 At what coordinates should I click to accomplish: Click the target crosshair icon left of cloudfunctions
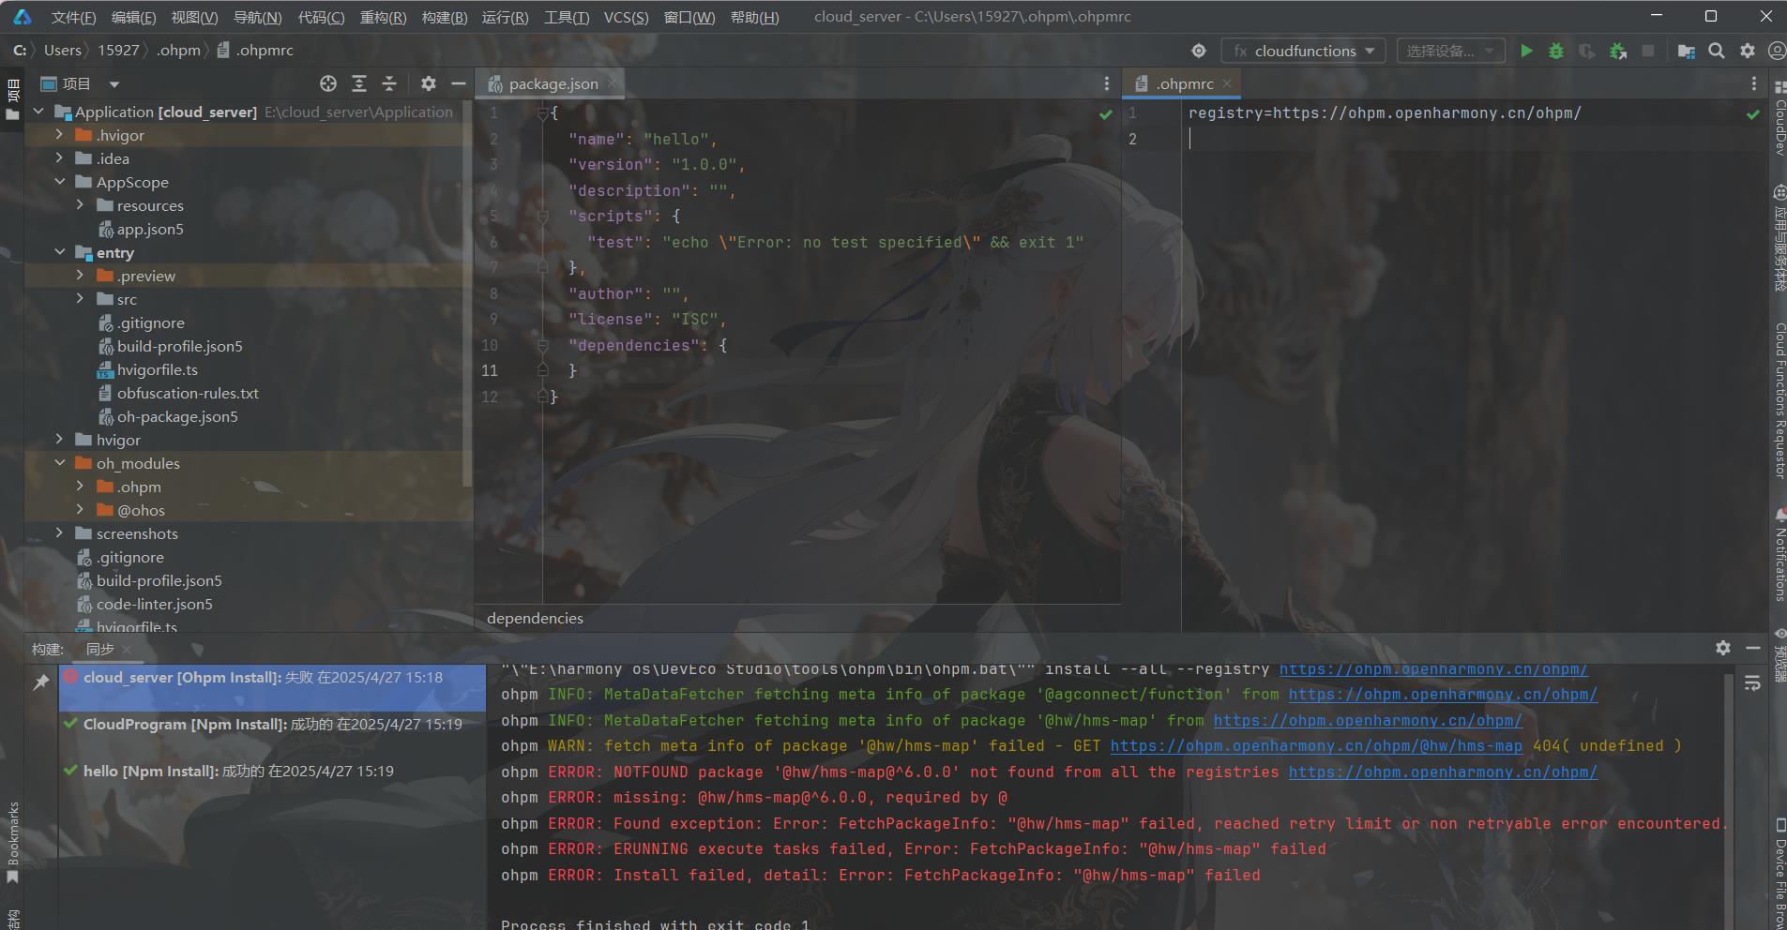1199,51
